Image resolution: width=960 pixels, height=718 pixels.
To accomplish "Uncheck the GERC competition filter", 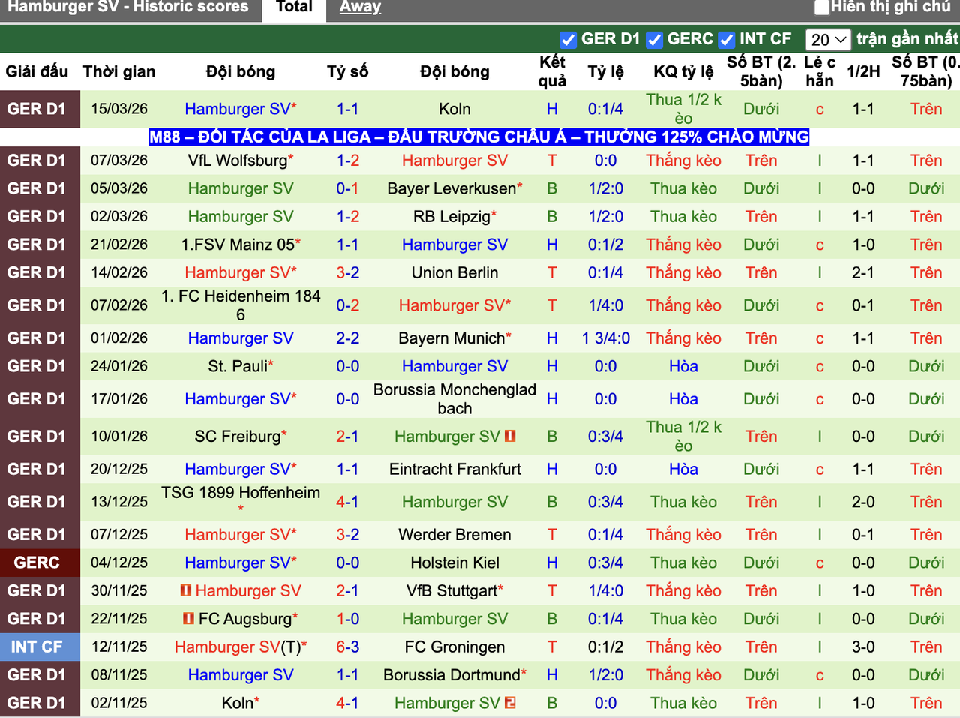I will tap(654, 39).
